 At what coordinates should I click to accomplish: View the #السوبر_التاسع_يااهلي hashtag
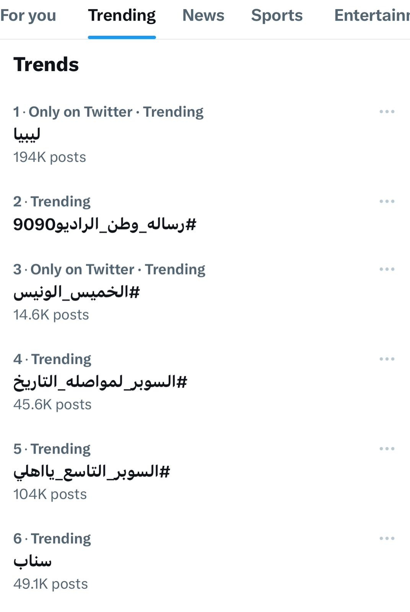pos(91,472)
